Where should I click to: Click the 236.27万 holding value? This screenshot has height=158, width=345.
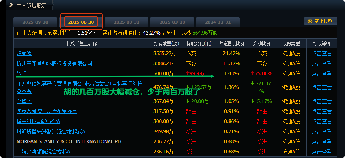163,141
